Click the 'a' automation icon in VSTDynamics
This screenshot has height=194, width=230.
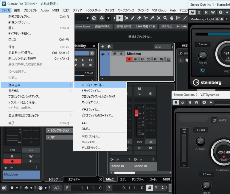point(204,102)
